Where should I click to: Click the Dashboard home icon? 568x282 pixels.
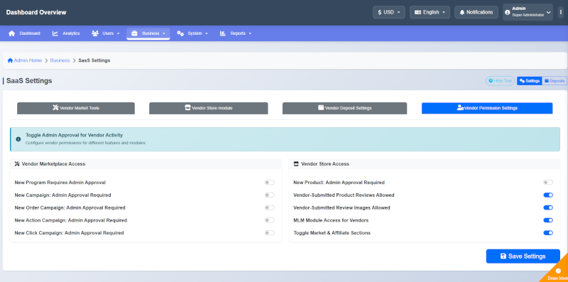click(x=12, y=33)
